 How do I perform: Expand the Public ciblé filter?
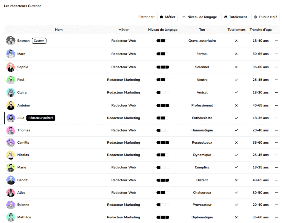(x=265, y=17)
